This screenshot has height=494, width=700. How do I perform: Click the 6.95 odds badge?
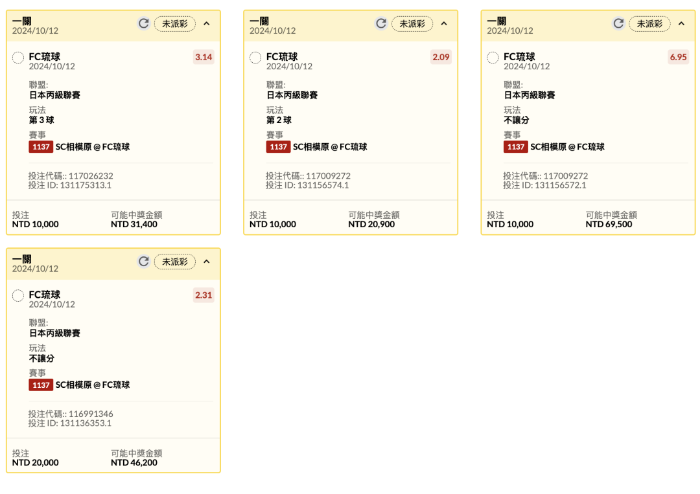click(679, 57)
